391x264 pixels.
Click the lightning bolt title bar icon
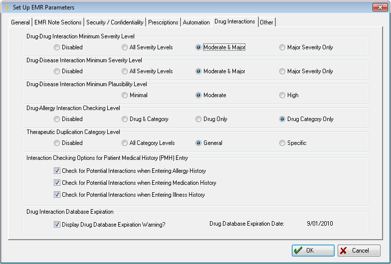tap(6, 7)
